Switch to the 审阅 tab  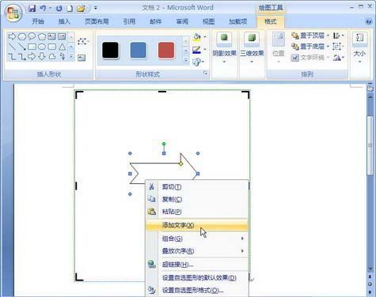(182, 21)
